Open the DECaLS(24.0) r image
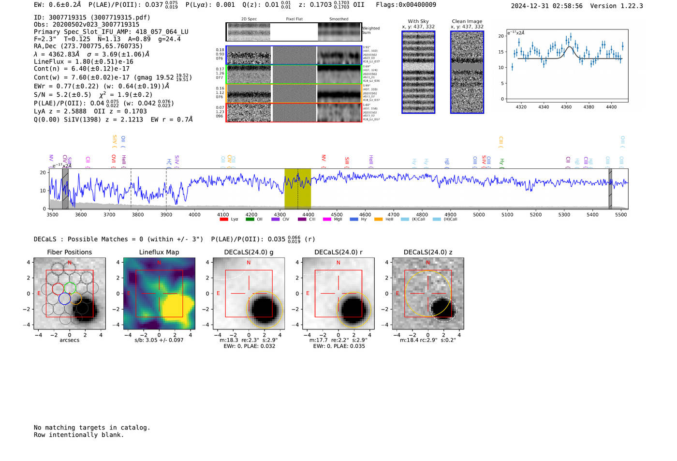This screenshot has width=677, height=461. coord(338,293)
